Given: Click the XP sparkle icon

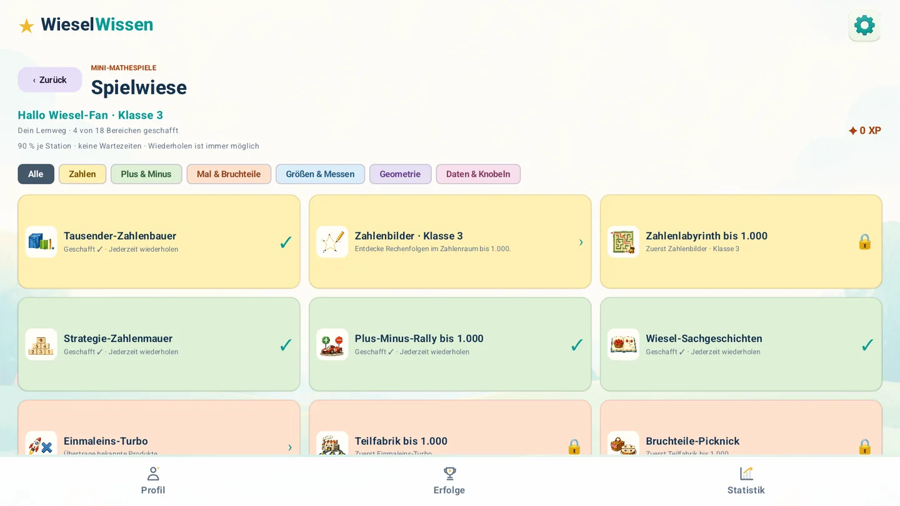Looking at the screenshot, I should click(x=852, y=131).
